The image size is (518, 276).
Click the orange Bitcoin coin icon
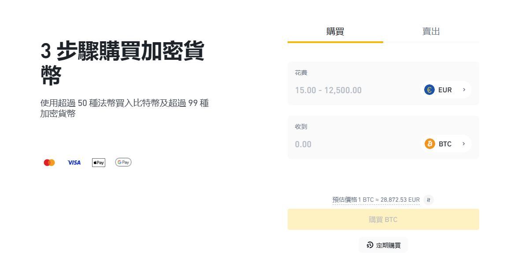coord(430,144)
